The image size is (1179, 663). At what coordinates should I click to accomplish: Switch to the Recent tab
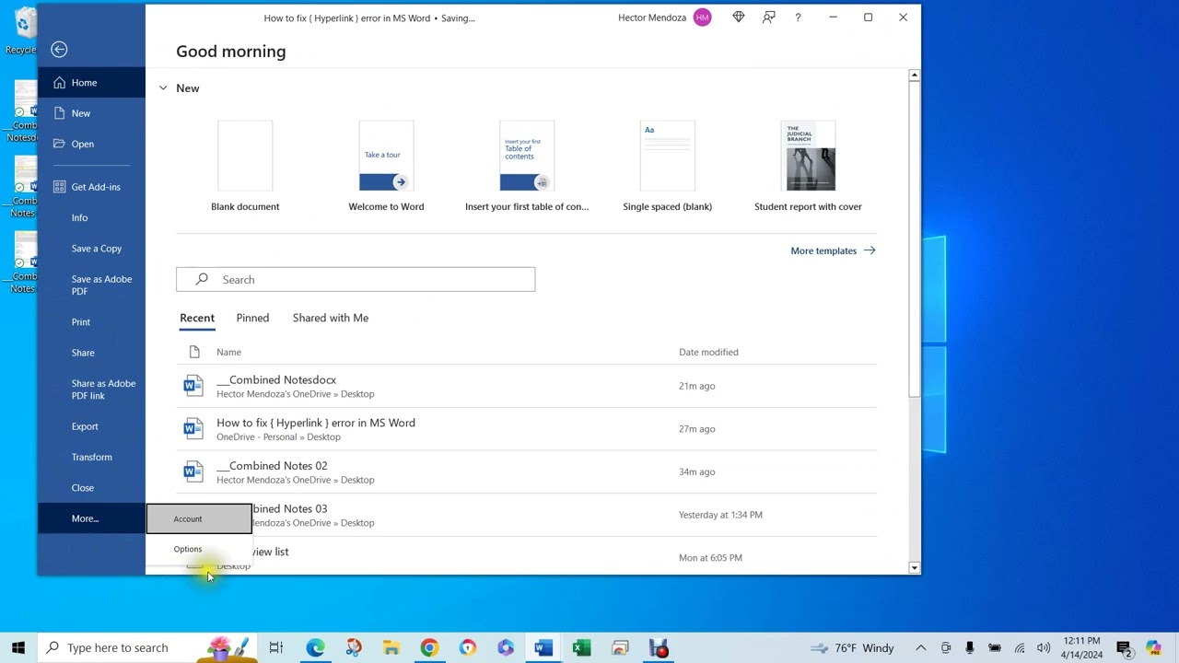[x=197, y=319]
